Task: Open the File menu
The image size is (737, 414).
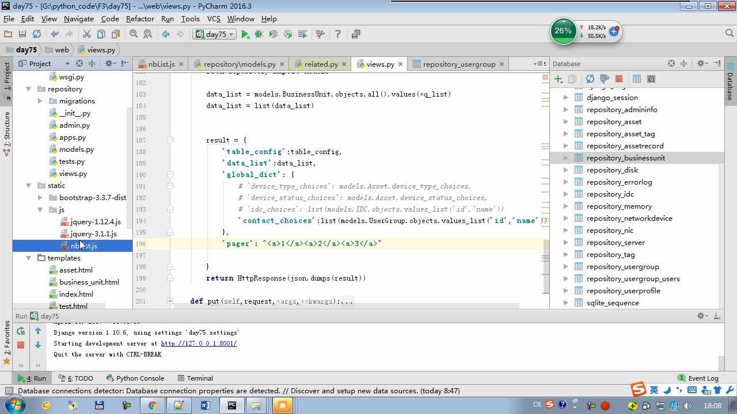Action: click(x=9, y=18)
